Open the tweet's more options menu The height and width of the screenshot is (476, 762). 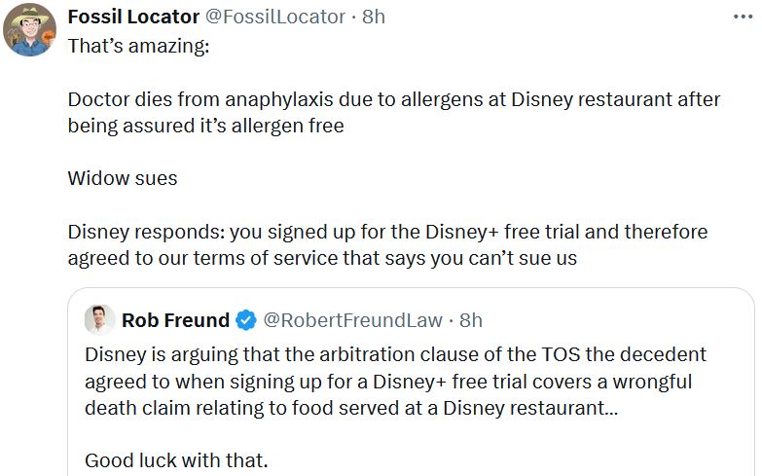742,17
